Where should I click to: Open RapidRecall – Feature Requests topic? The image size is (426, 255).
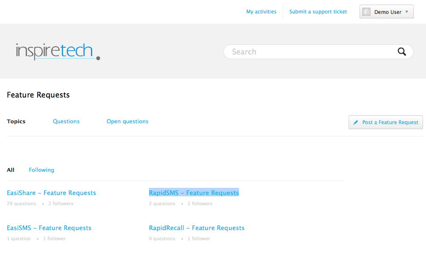(x=197, y=228)
